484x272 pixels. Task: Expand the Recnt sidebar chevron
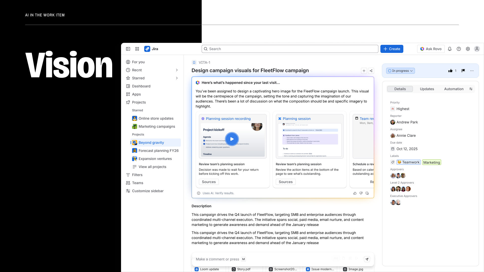click(x=177, y=70)
